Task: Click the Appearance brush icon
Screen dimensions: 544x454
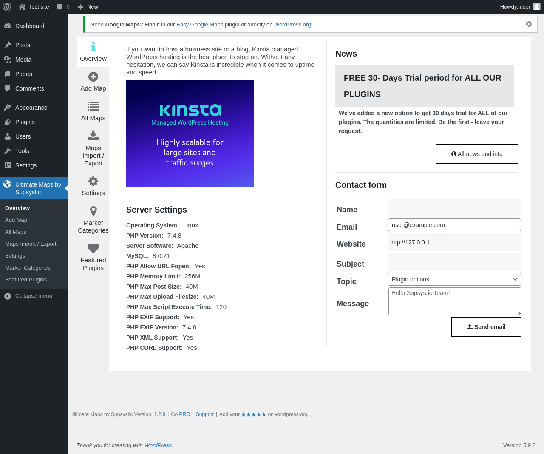Action: tap(8, 108)
